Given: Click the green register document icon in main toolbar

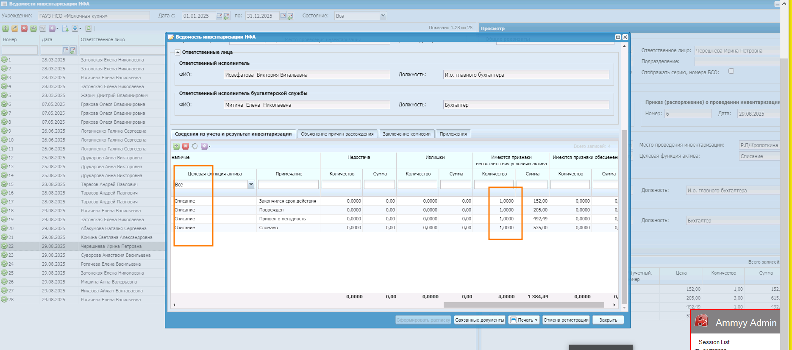Looking at the screenshot, I should point(33,28).
